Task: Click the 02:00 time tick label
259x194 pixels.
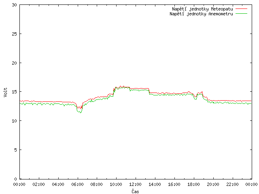Action: pyautogui.click(x=39, y=184)
